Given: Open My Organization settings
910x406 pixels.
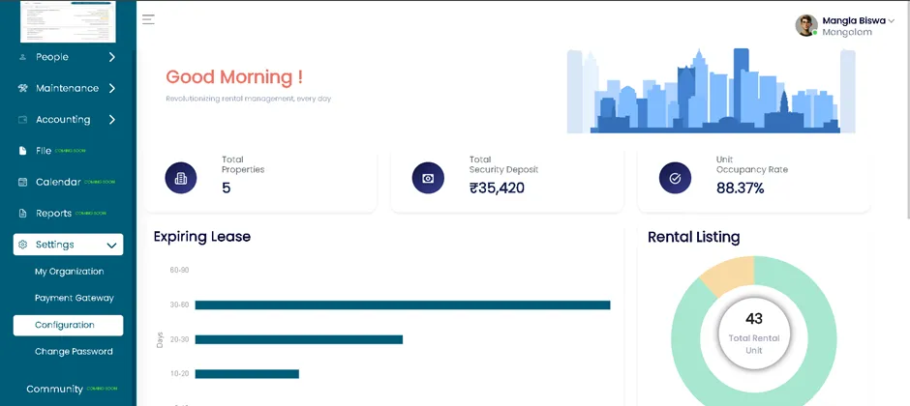Looking at the screenshot, I should (69, 272).
